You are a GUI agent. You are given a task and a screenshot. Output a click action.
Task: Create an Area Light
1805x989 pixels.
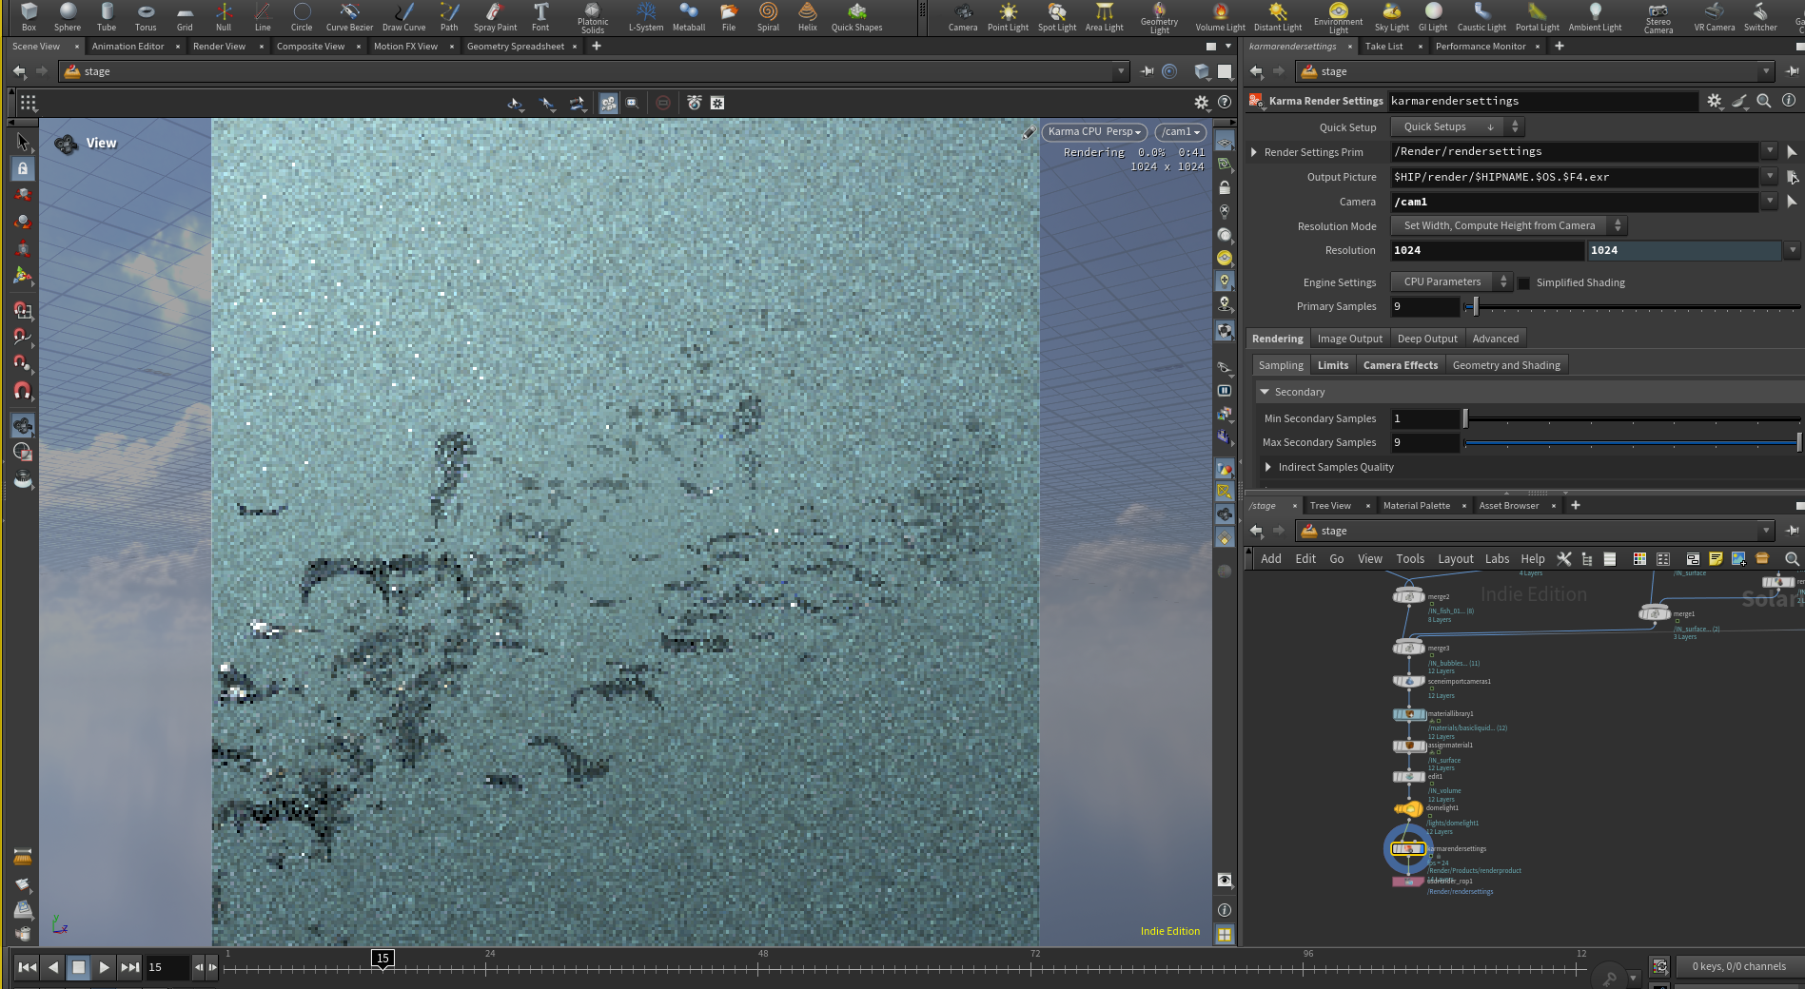1104,16
